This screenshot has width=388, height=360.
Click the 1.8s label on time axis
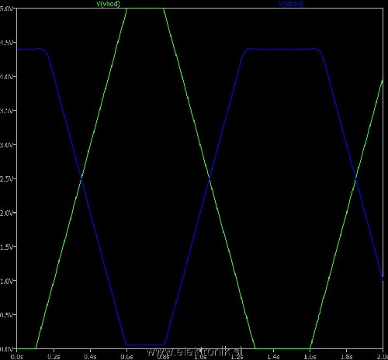347,357
